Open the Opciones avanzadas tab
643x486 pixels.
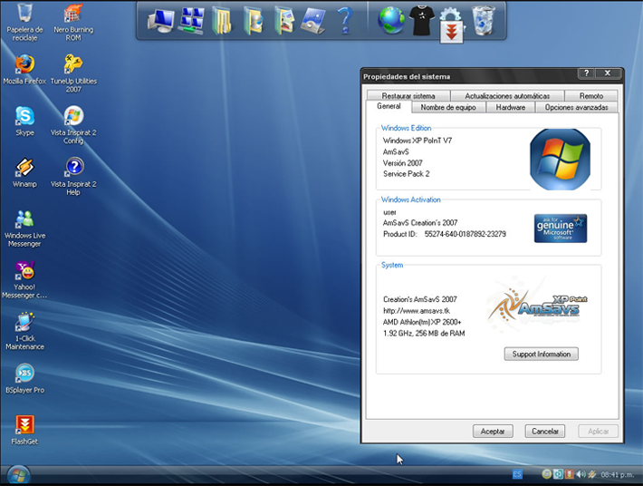click(x=576, y=107)
